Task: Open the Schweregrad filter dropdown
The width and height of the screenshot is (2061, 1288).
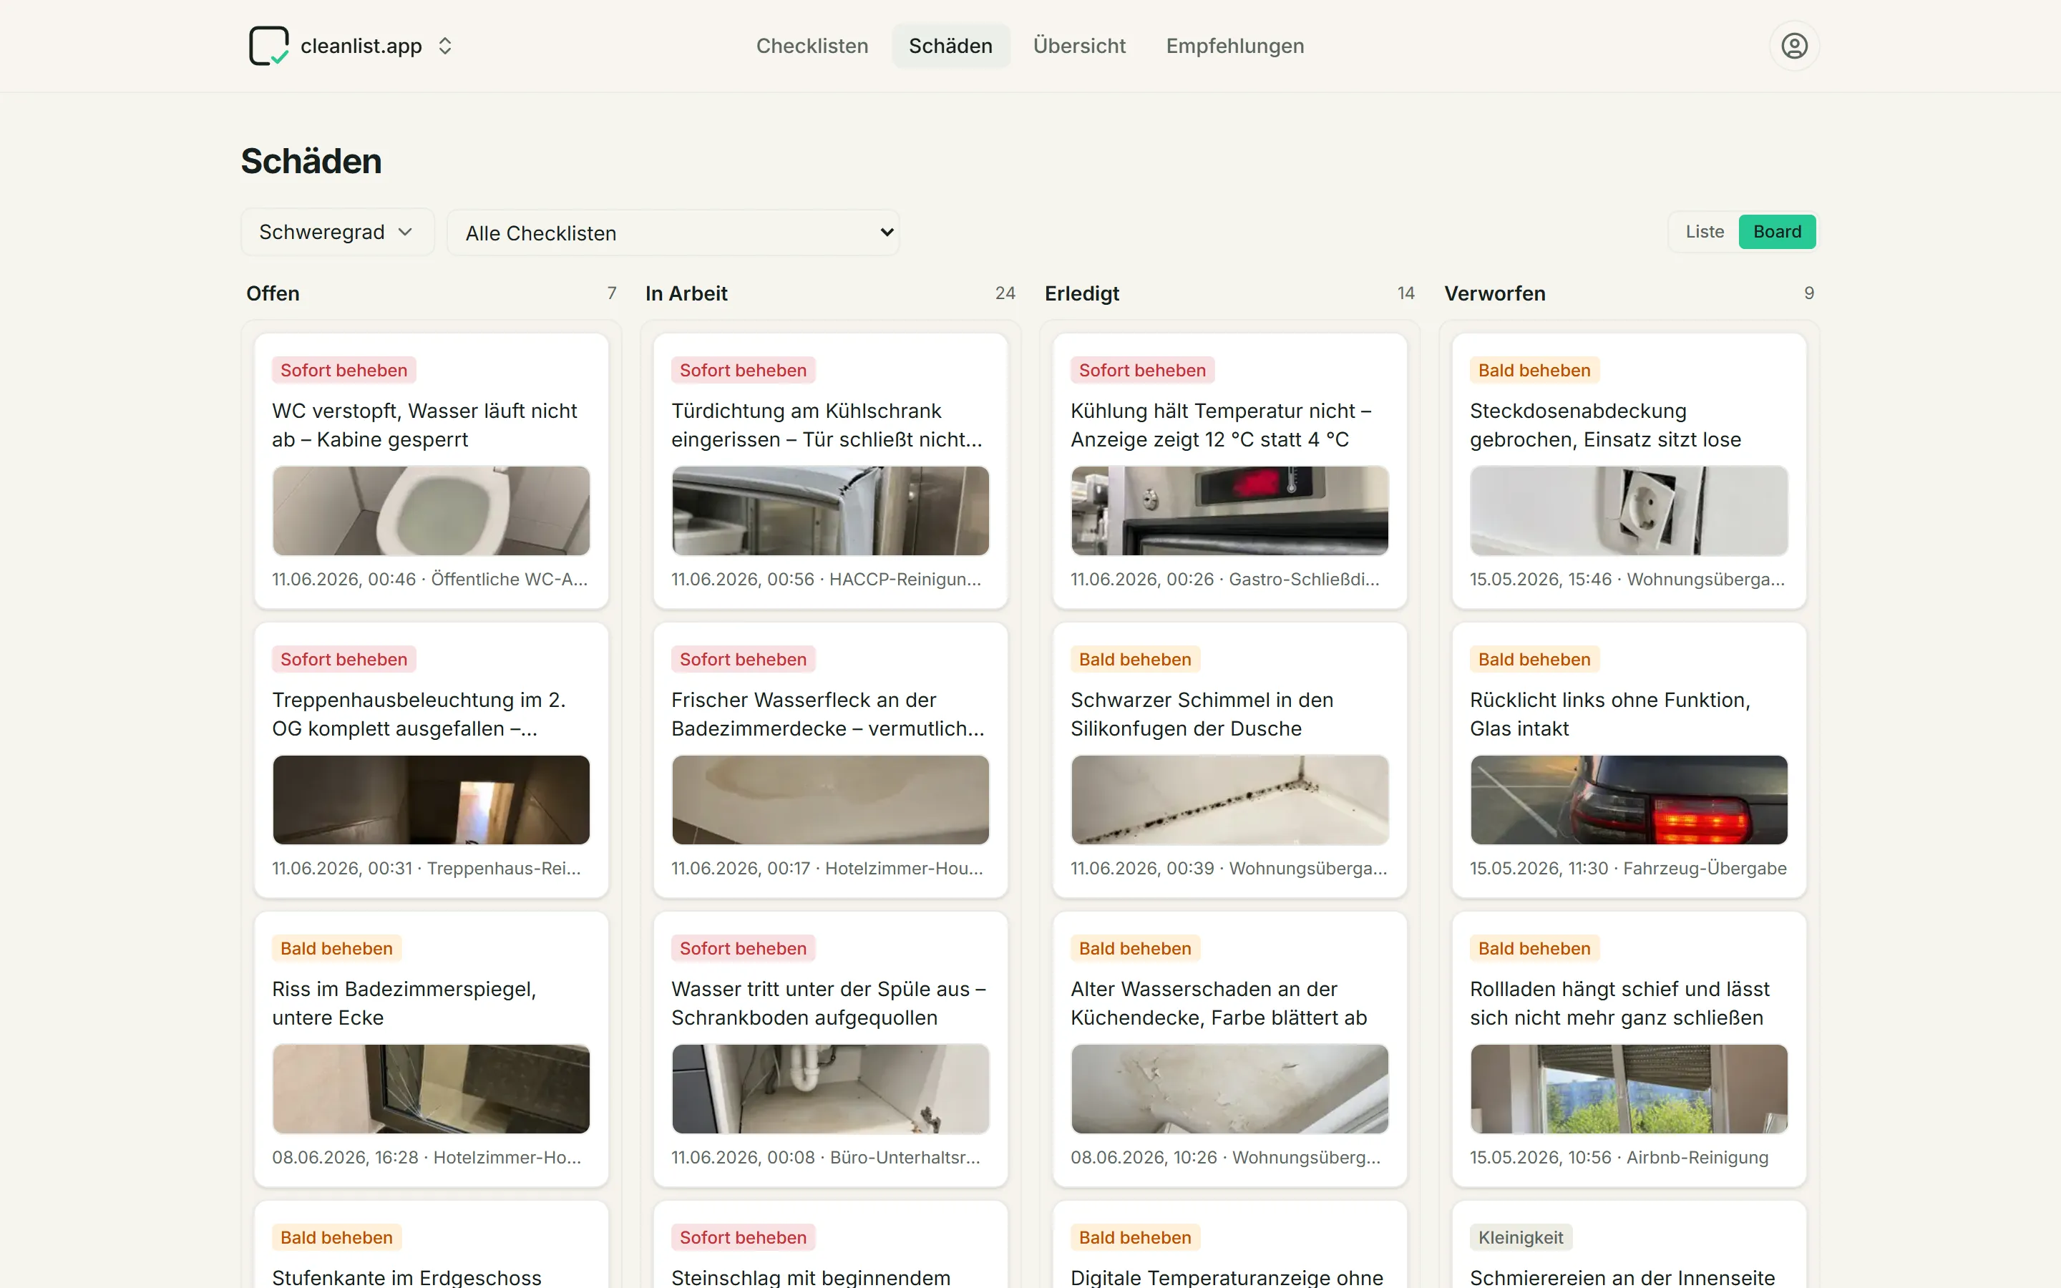Action: point(337,232)
